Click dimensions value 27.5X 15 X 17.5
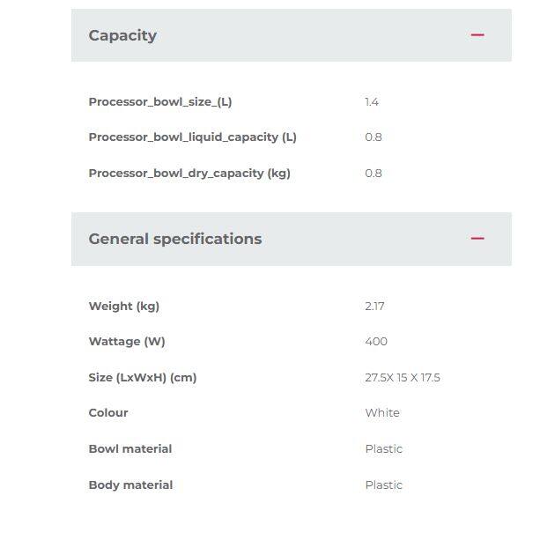 tap(403, 378)
